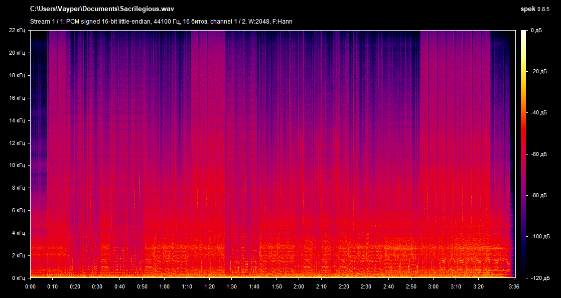Click the 1:20 time label
The height and width of the screenshot is (298, 561).
click(209, 286)
